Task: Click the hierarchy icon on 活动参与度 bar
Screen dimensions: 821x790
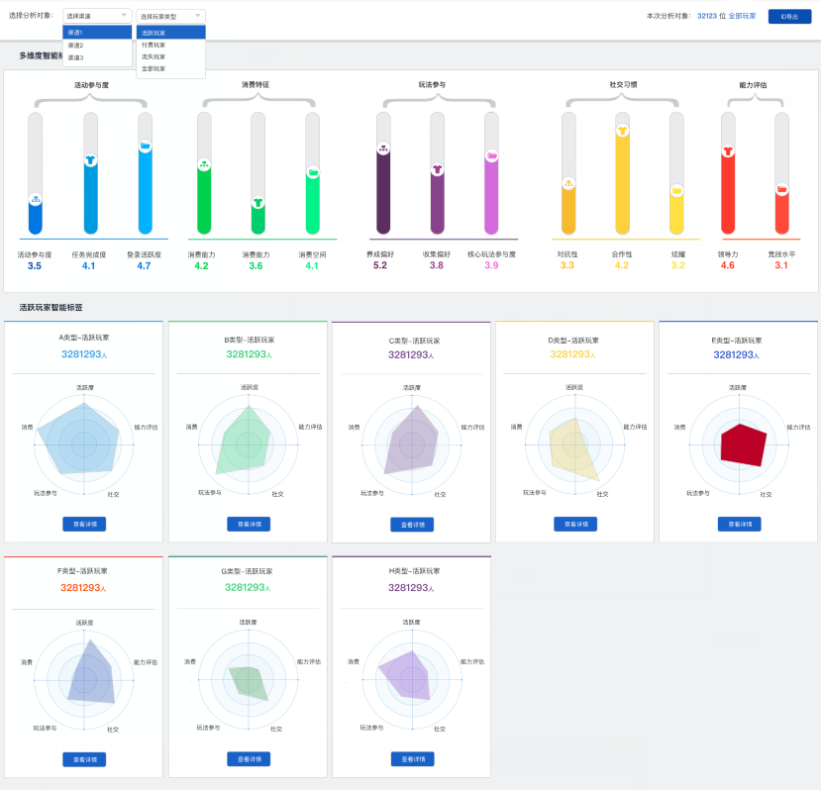Action: pyautogui.click(x=35, y=198)
